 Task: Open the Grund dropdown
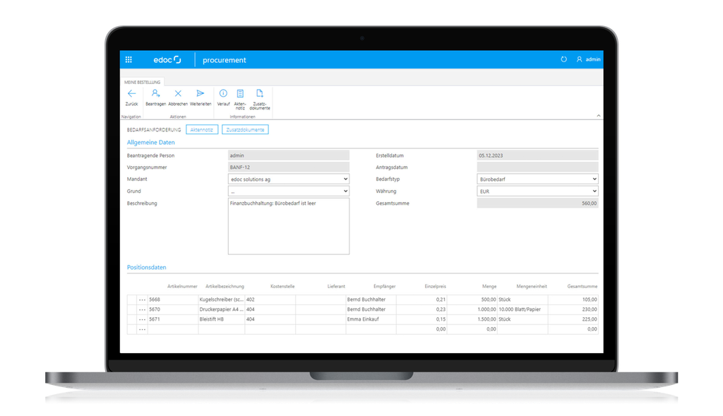tap(289, 191)
